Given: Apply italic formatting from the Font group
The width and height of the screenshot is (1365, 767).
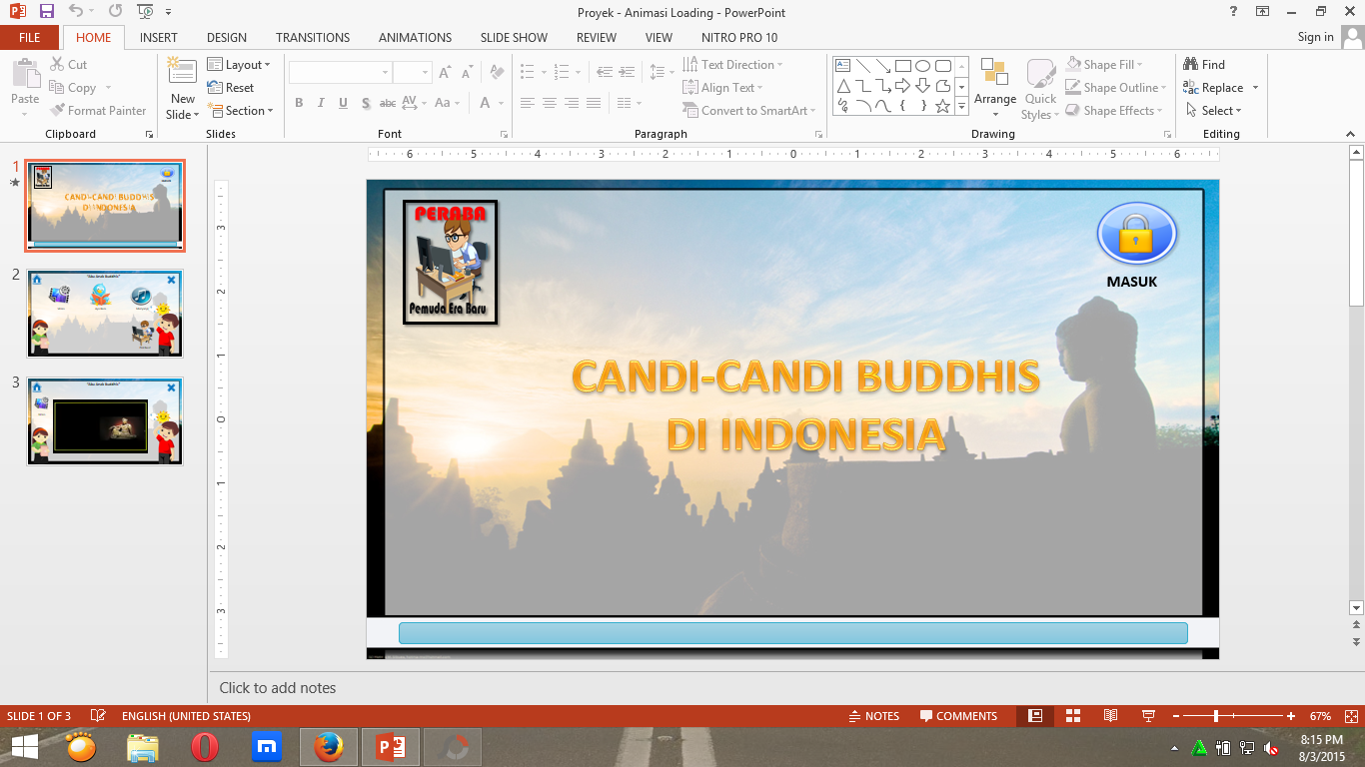Looking at the screenshot, I should pos(320,103).
